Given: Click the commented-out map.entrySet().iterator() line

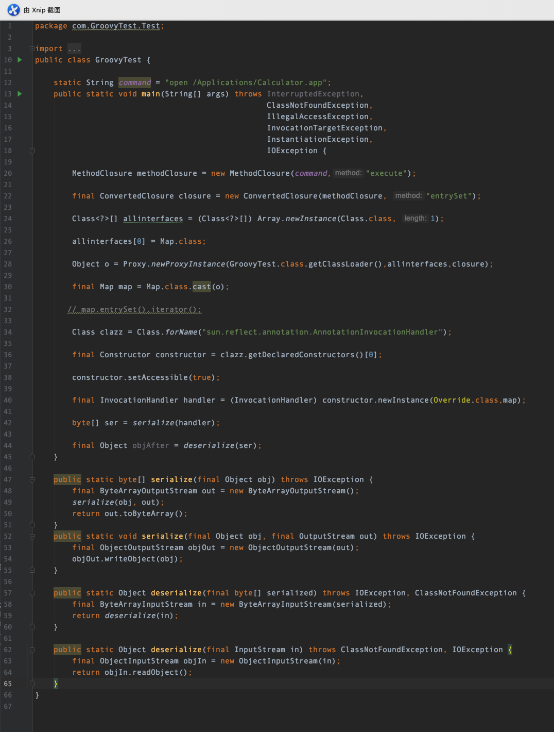Looking at the screenshot, I should point(134,309).
